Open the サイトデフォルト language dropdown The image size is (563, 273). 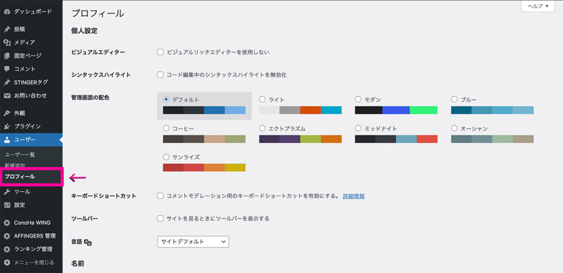[x=193, y=242]
